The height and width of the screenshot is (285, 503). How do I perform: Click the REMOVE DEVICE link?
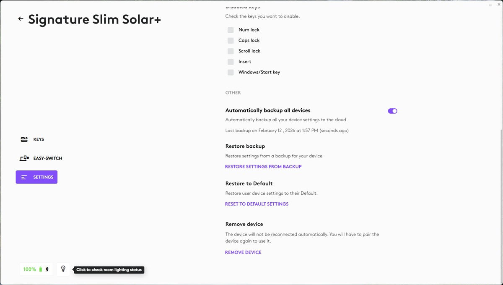(x=243, y=252)
